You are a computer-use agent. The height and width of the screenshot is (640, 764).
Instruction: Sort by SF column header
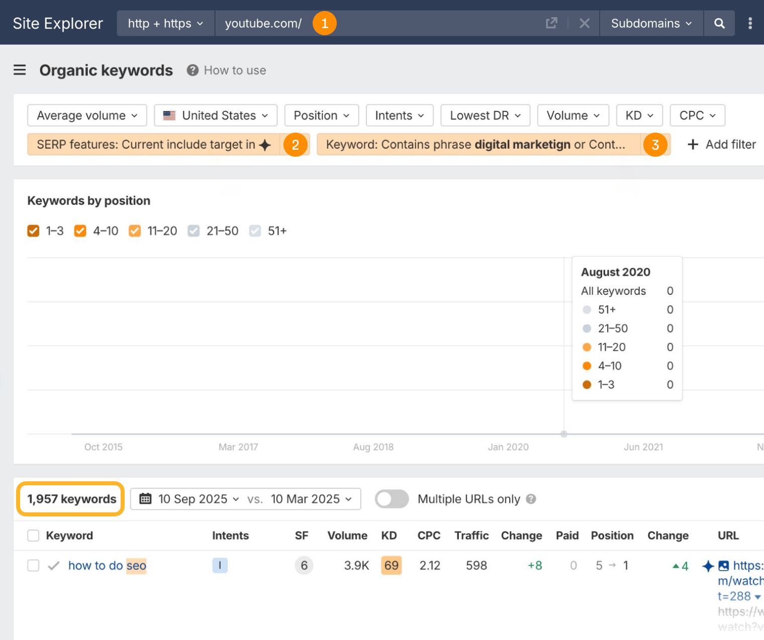point(302,536)
